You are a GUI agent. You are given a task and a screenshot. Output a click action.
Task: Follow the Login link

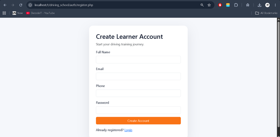click(128, 130)
